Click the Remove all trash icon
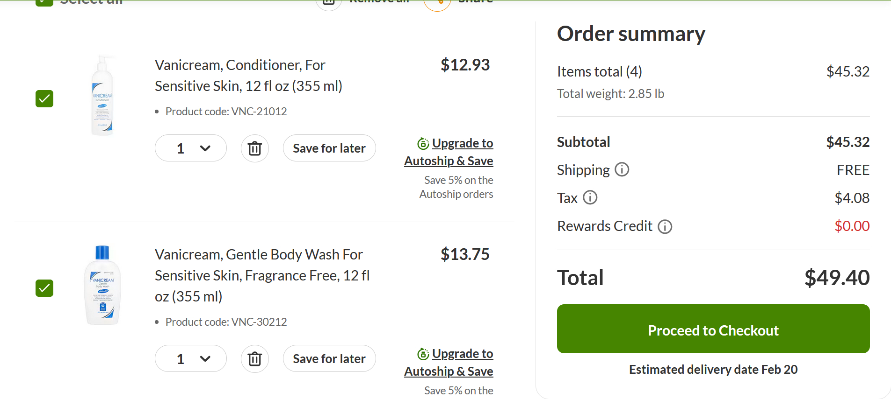891x399 pixels. coord(329,2)
